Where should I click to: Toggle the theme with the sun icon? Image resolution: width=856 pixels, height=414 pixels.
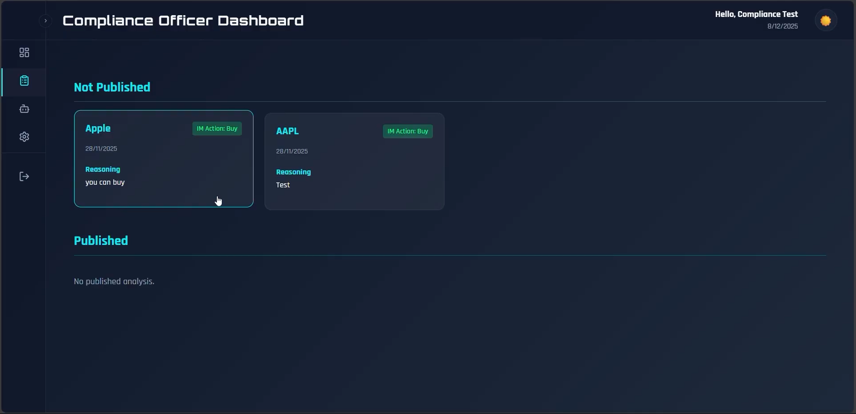pos(826,20)
